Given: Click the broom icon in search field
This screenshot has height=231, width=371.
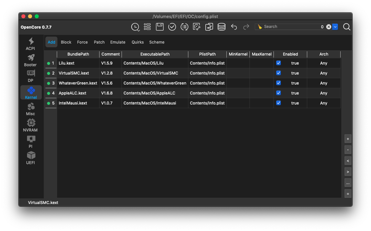Looking at the screenshot, I should click(260, 27).
